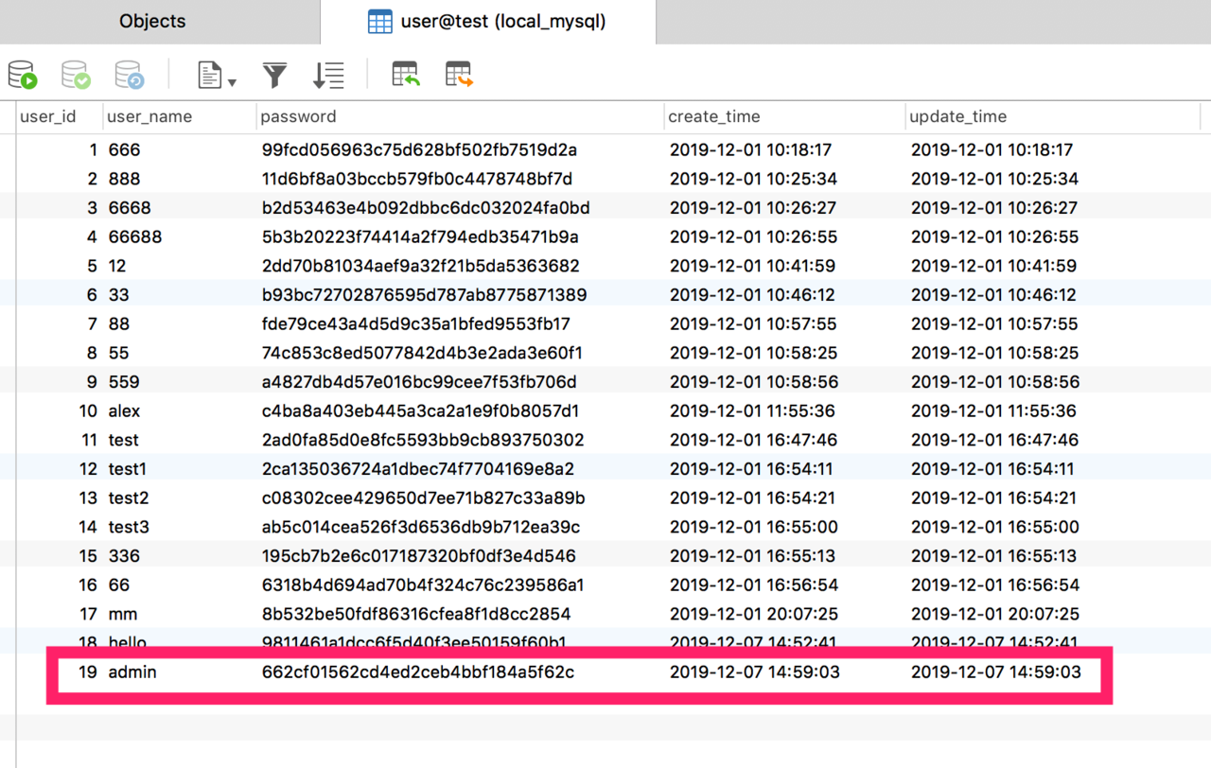Click the Rollback transaction icon
Screen dimensions: 1211x768
[x=129, y=75]
